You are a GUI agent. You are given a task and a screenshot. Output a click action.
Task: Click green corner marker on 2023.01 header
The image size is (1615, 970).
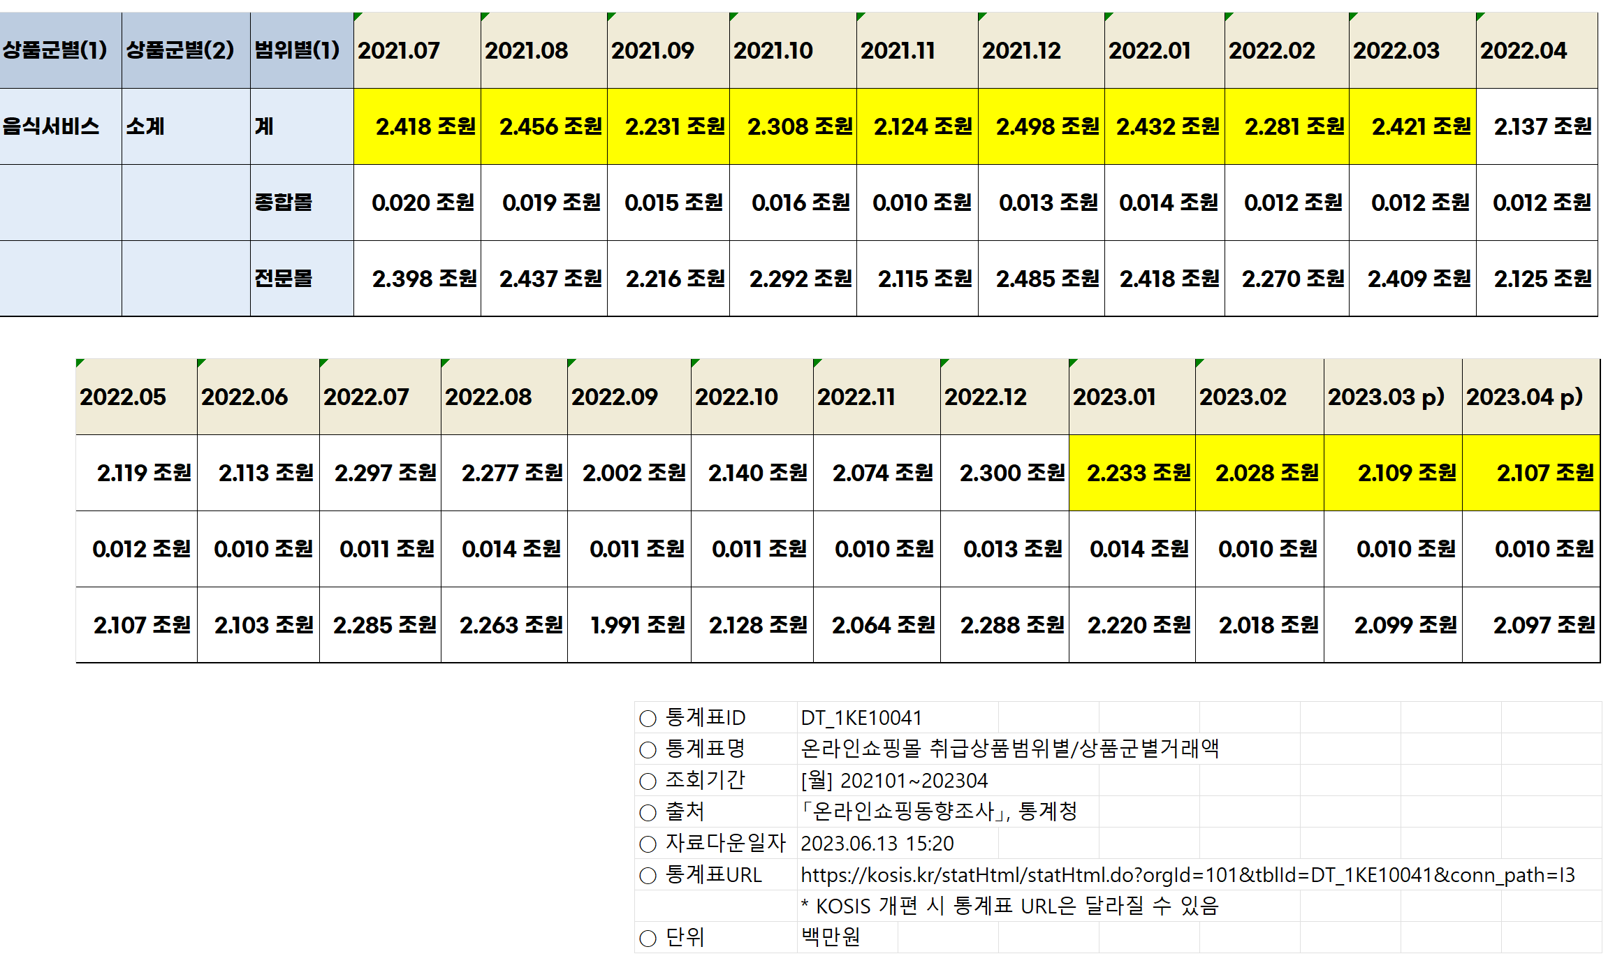click(x=1072, y=362)
